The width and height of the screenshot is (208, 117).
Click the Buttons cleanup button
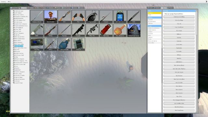(179, 38)
